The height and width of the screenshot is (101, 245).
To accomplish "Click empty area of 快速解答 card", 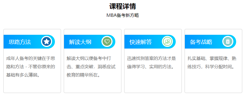I will coord(153,83).
